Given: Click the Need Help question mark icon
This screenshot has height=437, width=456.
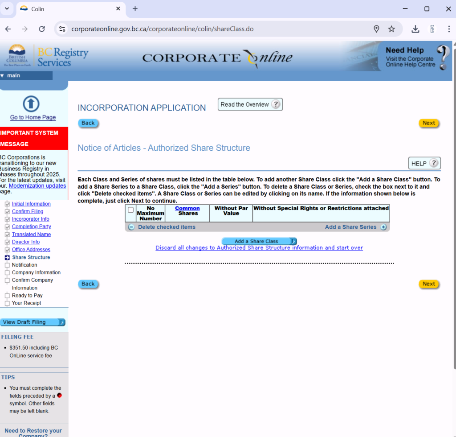Looking at the screenshot, I should tap(443, 58).
